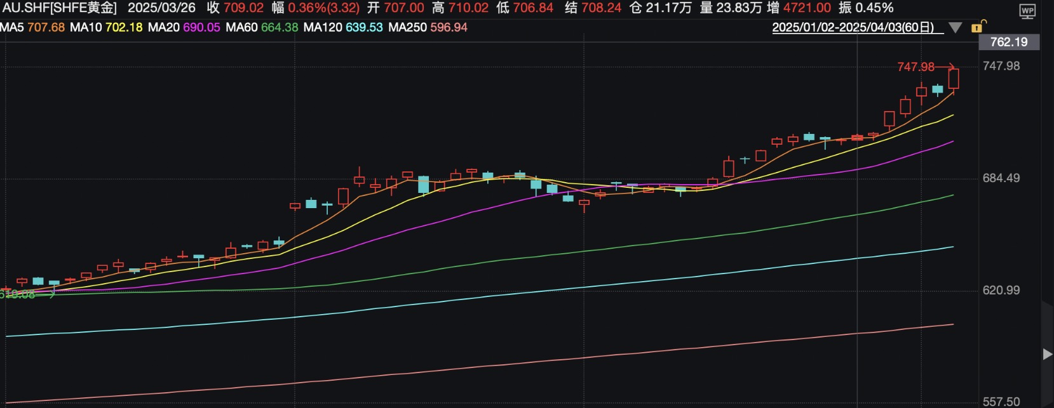Click the MA120 639.53 indicator label
The height and width of the screenshot is (408, 1054).
[343, 27]
